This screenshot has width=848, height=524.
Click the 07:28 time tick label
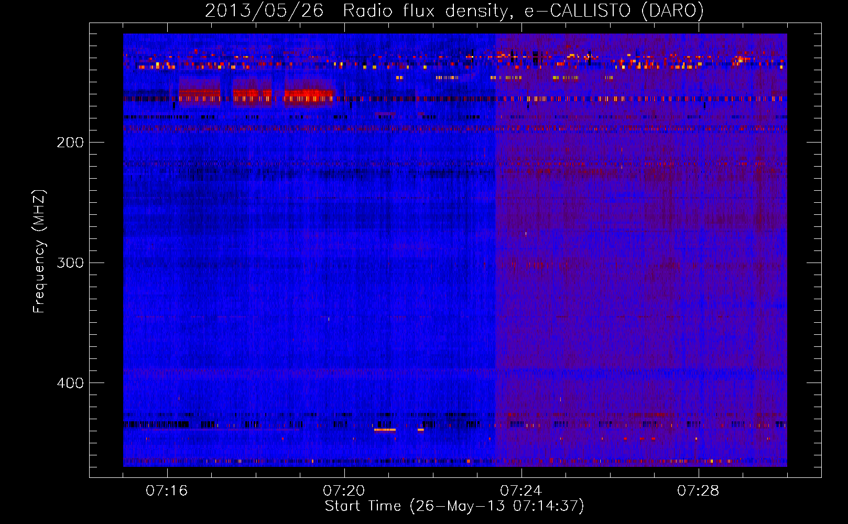click(x=698, y=491)
